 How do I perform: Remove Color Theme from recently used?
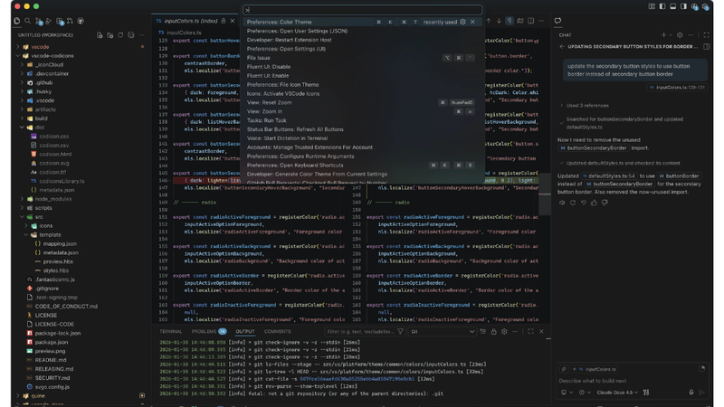coord(472,22)
